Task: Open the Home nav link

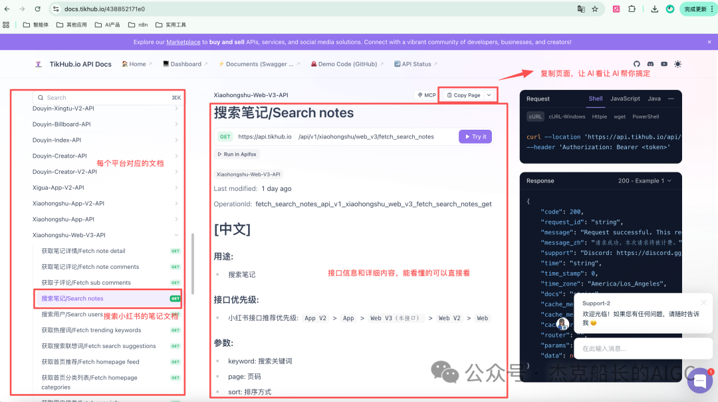Action: coord(137,64)
